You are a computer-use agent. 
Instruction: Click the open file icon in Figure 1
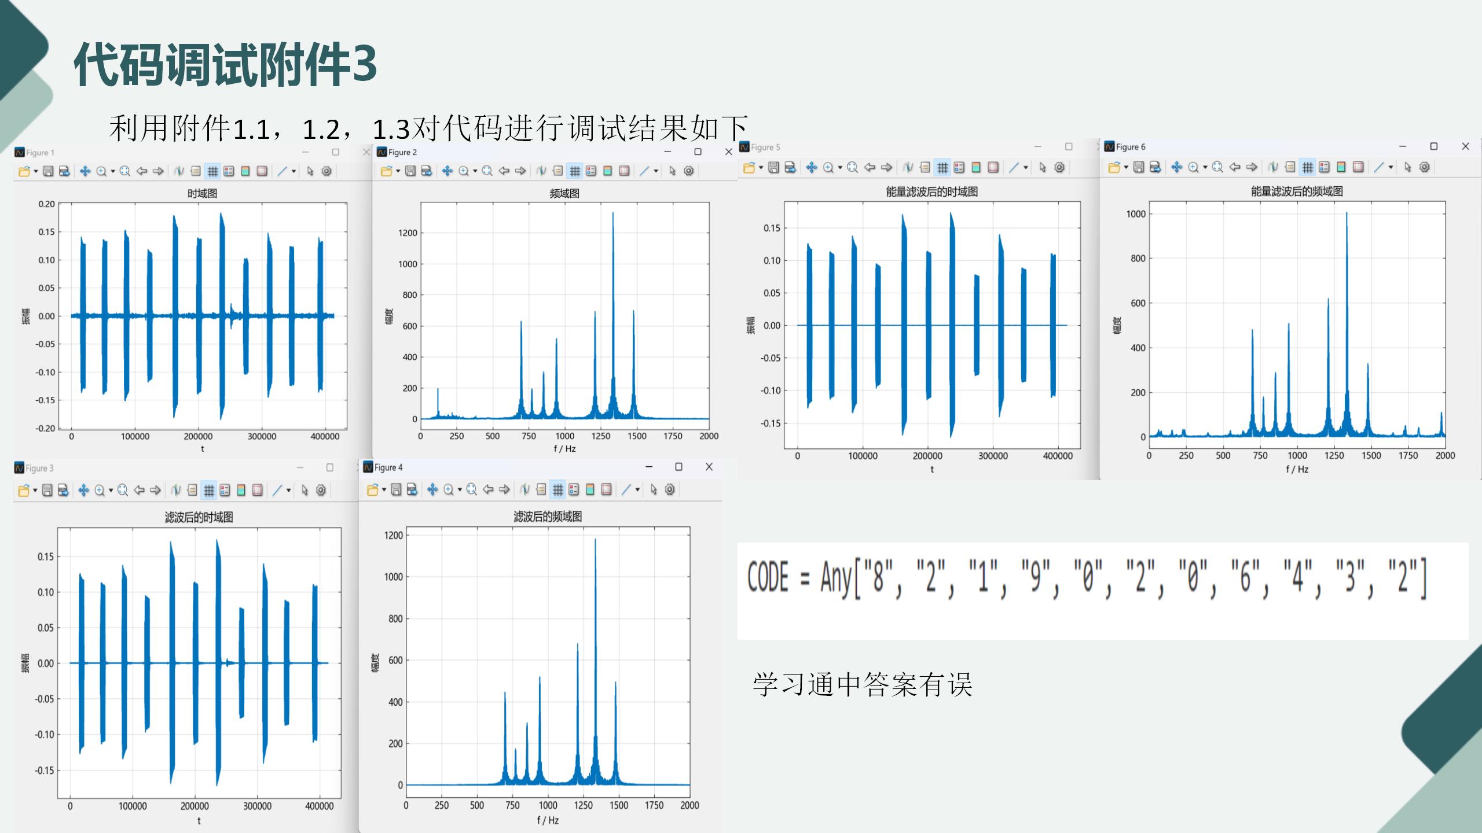pyautogui.click(x=24, y=171)
